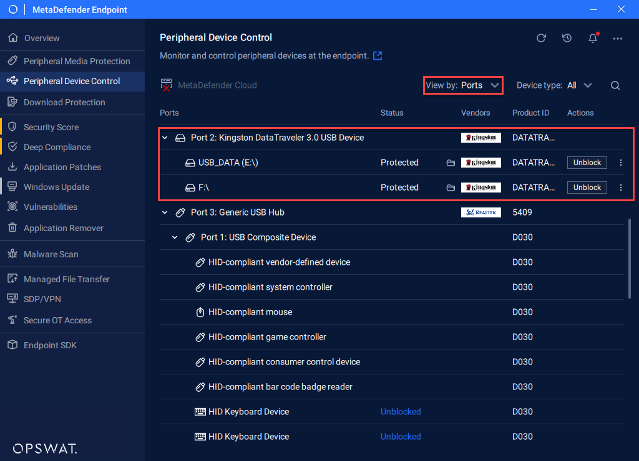Viewport: 639px width, 461px height.
Task: Open folder icon for F:\ row
Action: point(451,188)
